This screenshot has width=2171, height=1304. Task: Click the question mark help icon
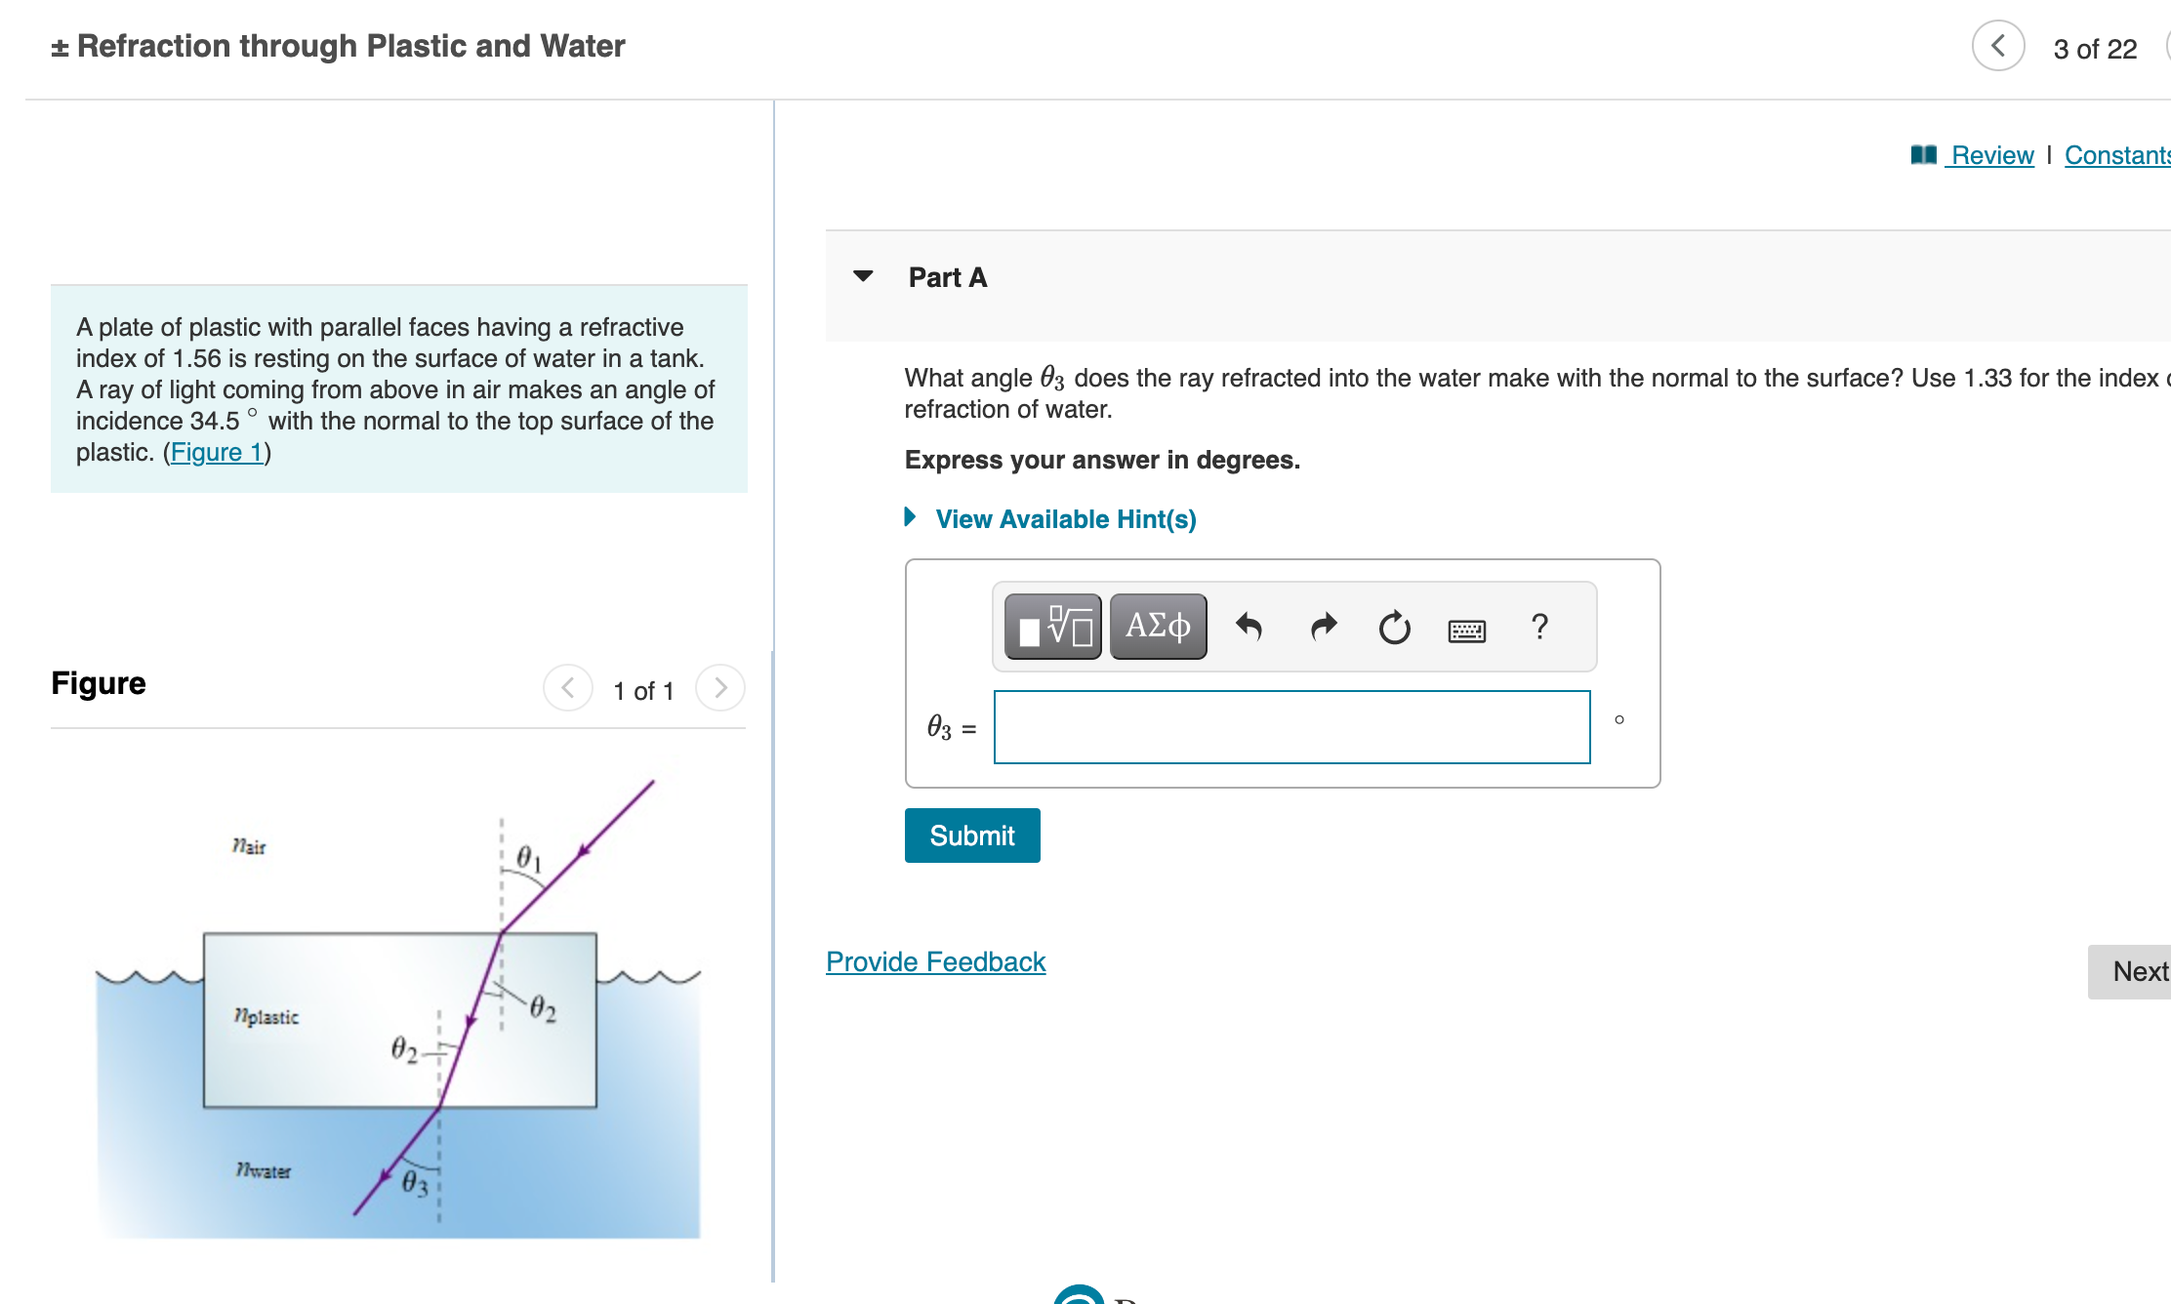point(1538,628)
